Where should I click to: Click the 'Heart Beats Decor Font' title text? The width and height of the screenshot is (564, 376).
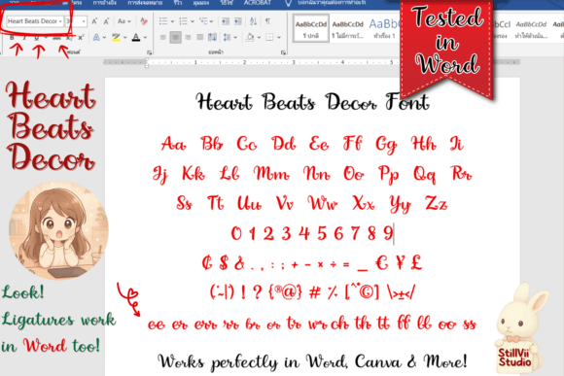click(x=312, y=102)
